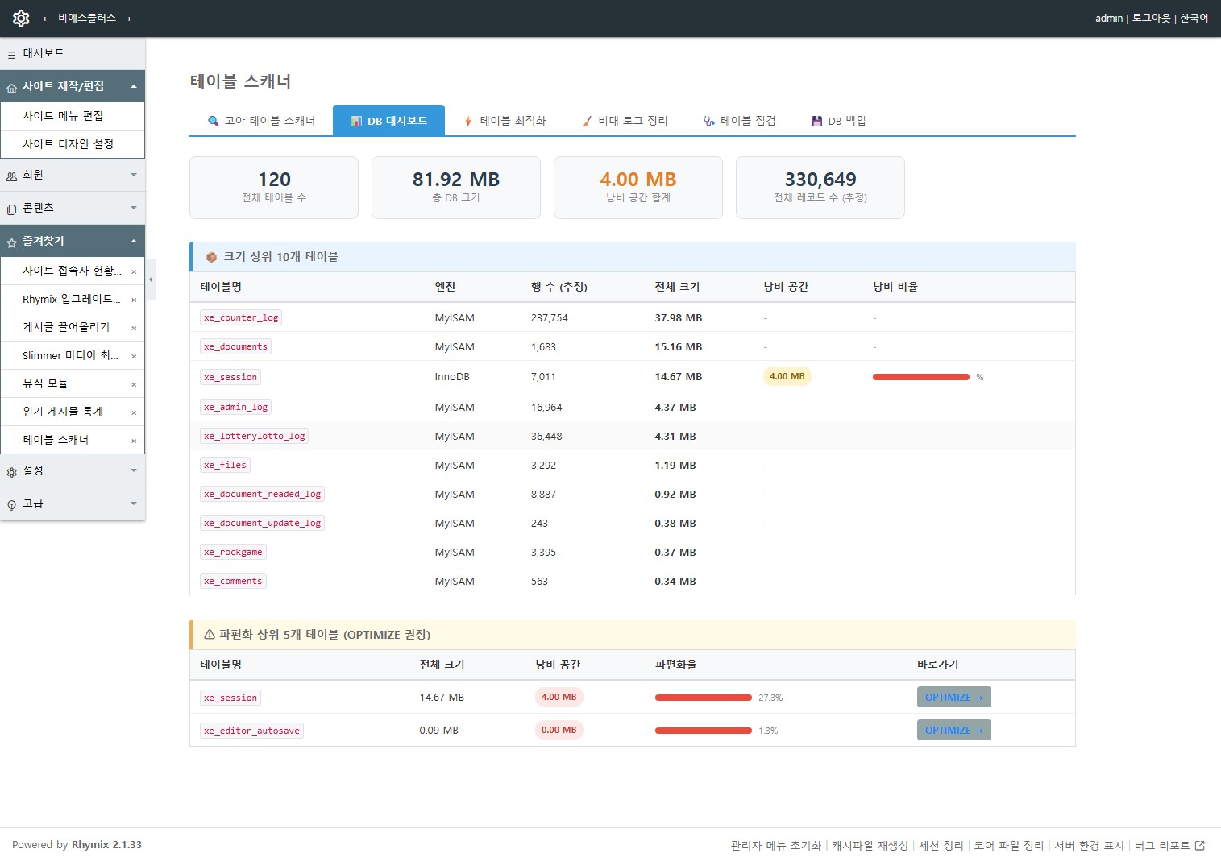Open 대시보드 in the sidebar
The width and height of the screenshot is (1221, 862).
click(73, 53)
